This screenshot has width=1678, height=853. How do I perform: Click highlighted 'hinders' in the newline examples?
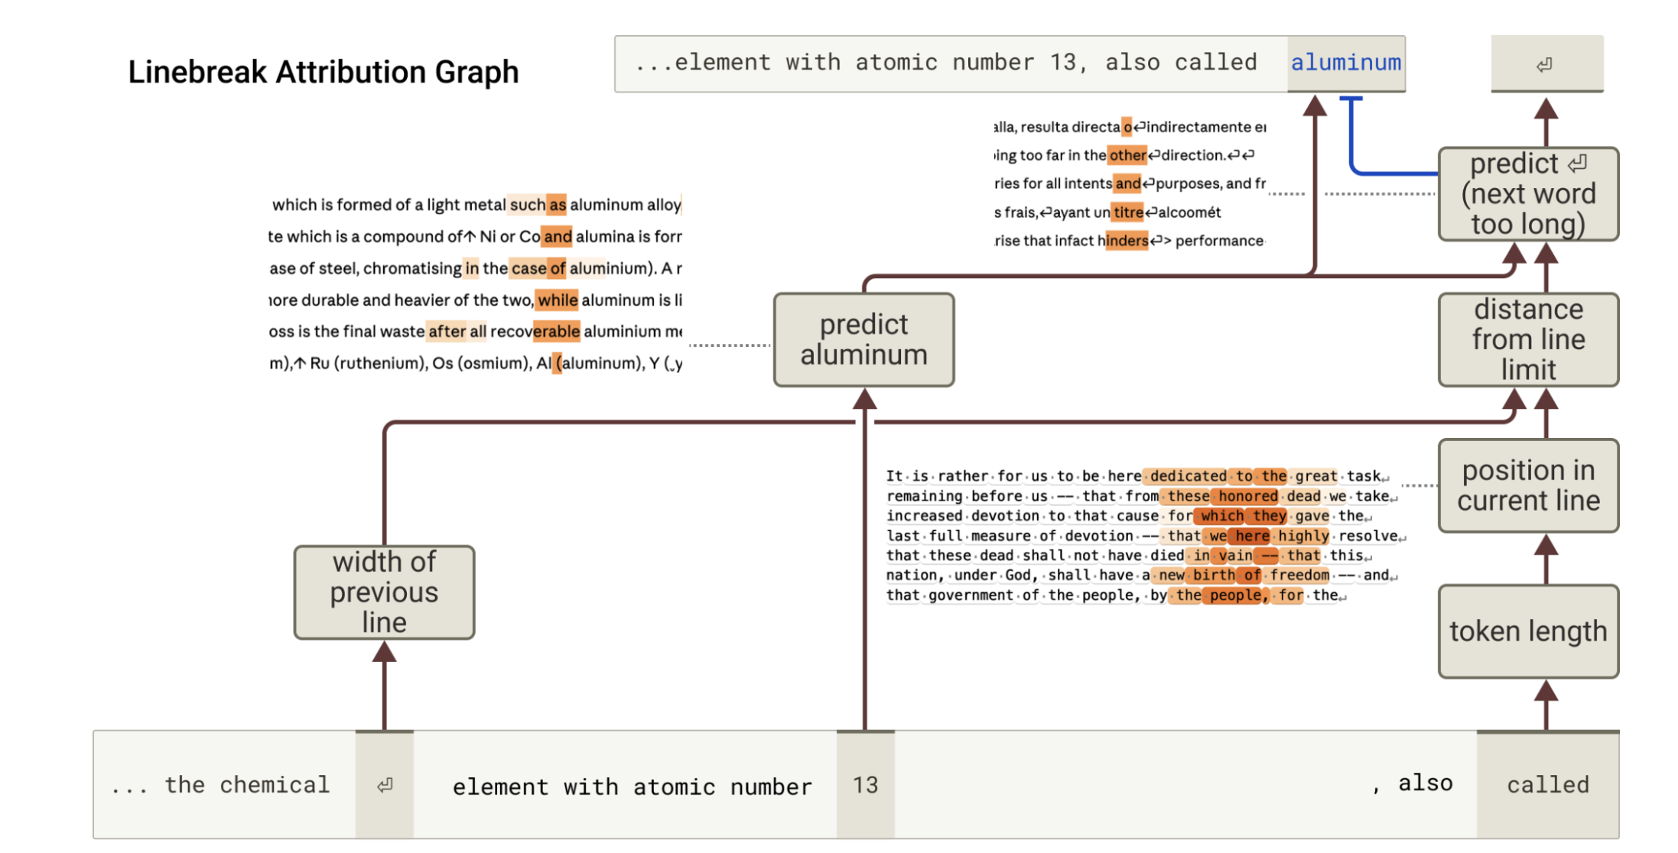(1126, 241)
